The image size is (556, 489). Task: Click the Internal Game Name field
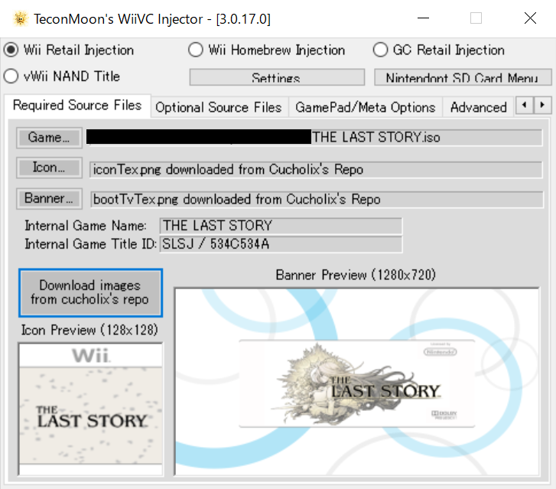click(x=281, y=226)
